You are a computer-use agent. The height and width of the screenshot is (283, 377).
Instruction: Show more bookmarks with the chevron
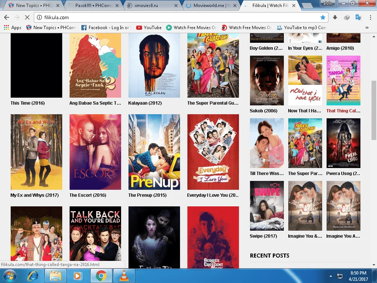(367, 27)
